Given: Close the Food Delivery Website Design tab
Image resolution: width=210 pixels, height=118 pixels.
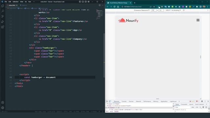Looking at the screenshot, I should point(131,3).
